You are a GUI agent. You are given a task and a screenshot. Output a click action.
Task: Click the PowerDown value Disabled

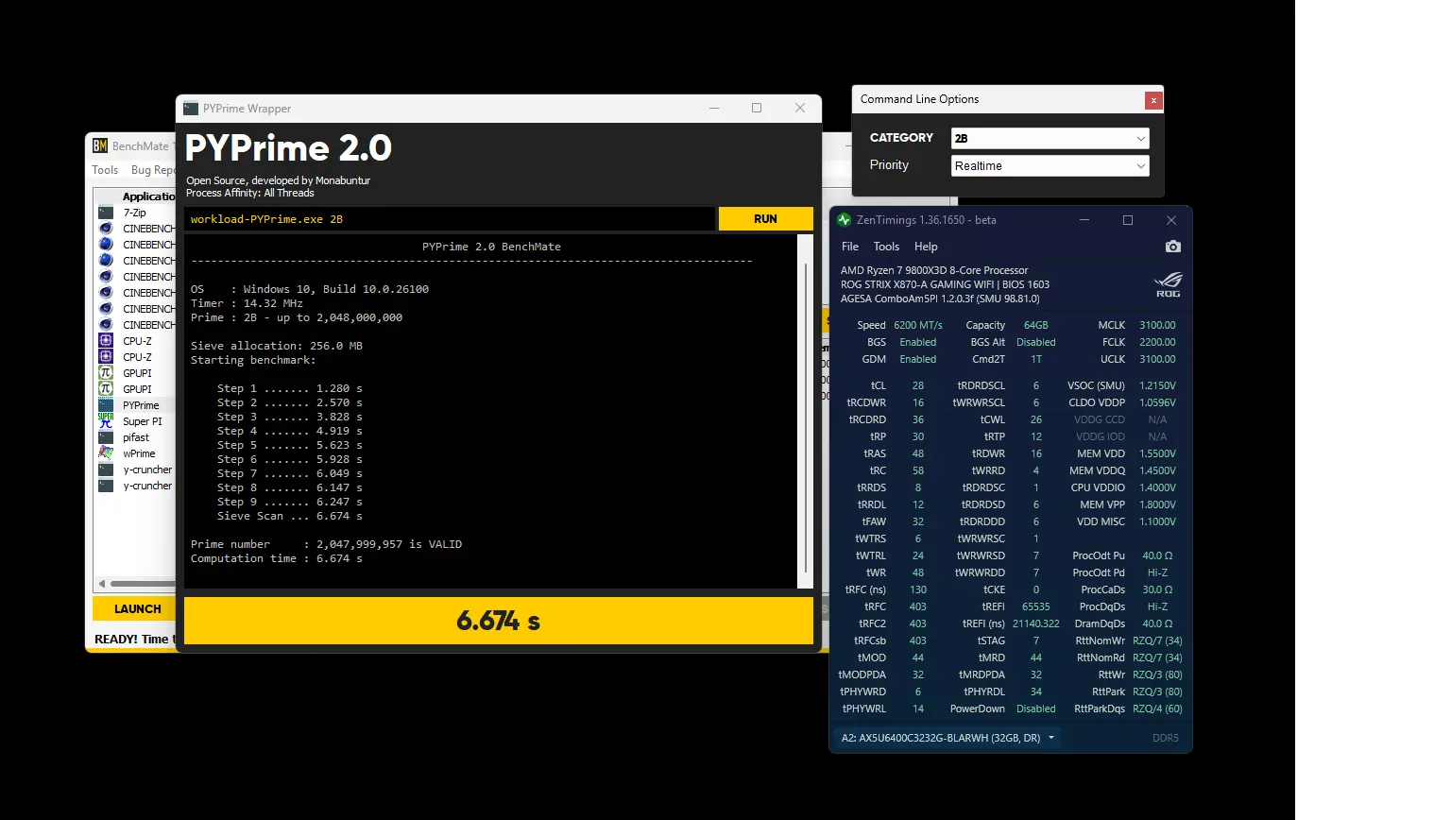coord(1036,709)
